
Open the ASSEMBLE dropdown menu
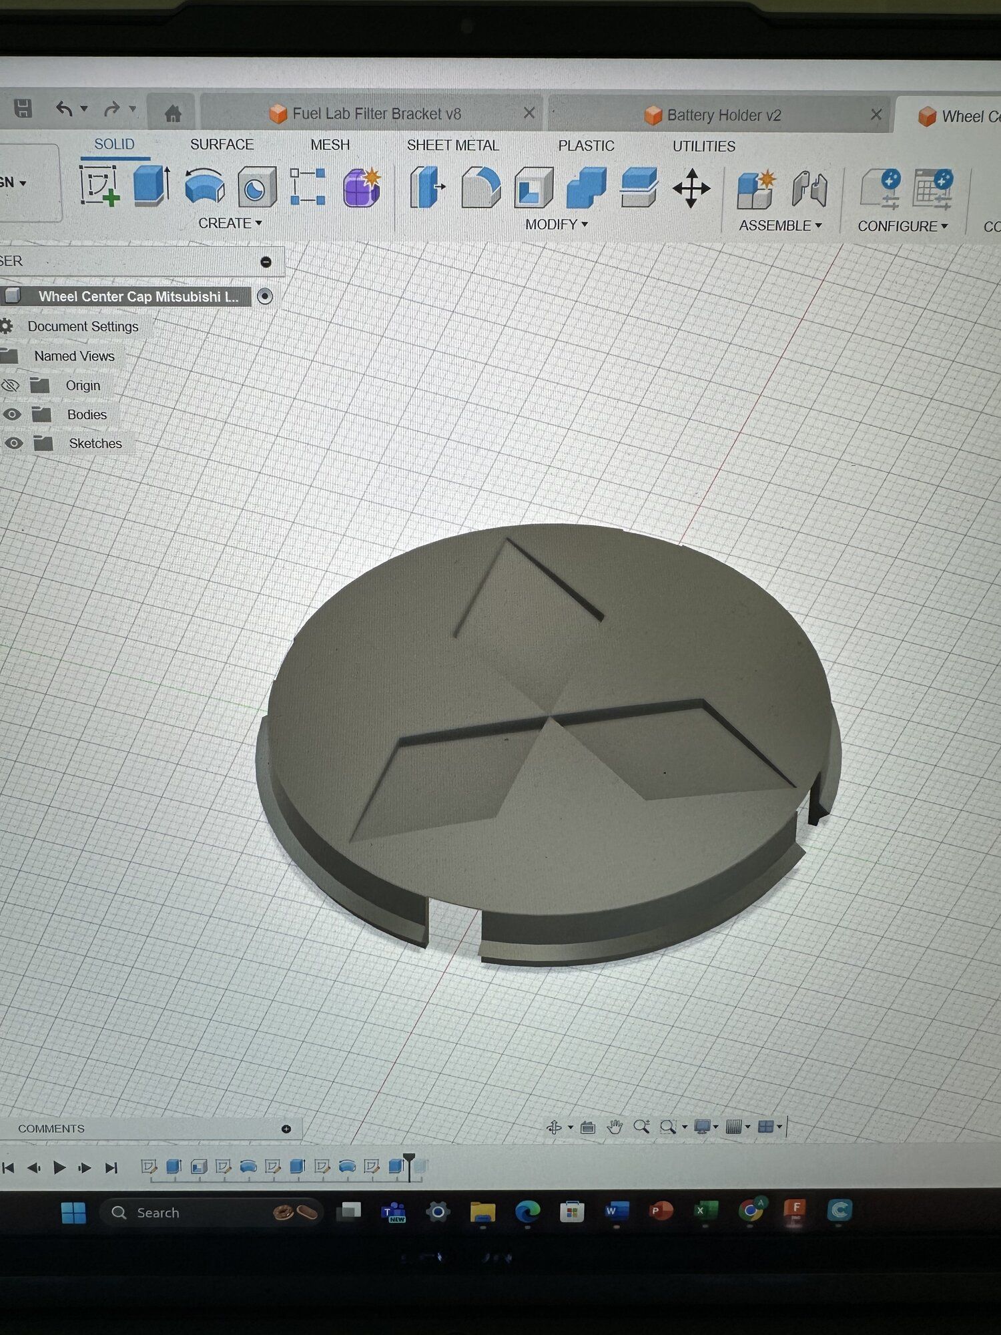pos(780,226)
